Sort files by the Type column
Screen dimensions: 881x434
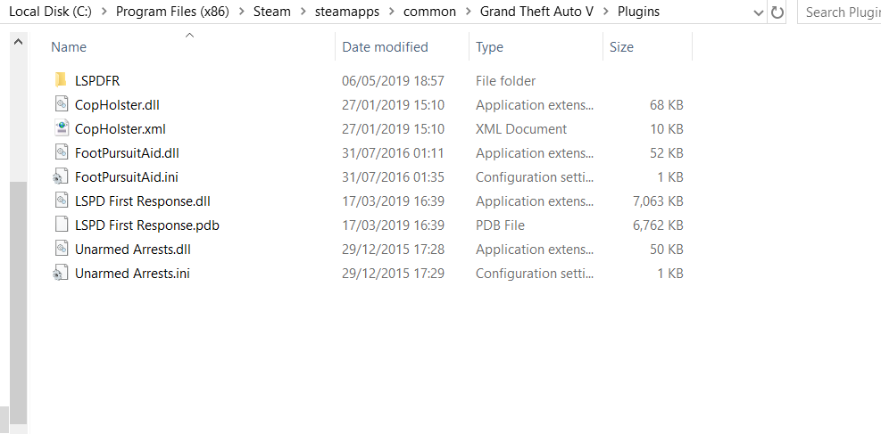tap(489, 47)
